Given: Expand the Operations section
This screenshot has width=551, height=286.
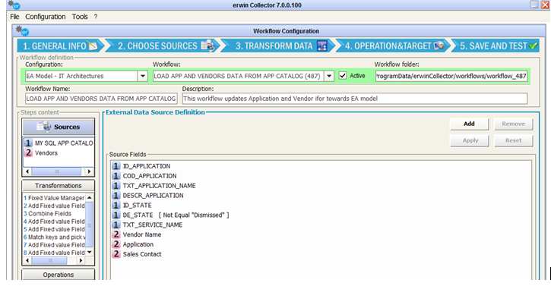Looking at the screenshot, I should tap(59, 275).
